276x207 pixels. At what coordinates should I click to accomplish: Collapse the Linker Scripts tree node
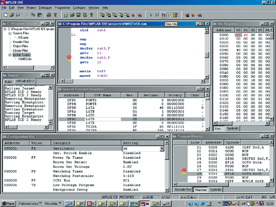[x=10, y=55]
